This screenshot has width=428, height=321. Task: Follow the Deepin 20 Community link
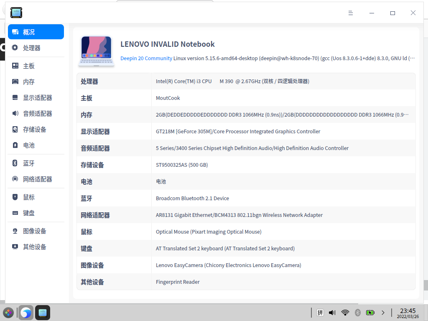click(146, 58)
